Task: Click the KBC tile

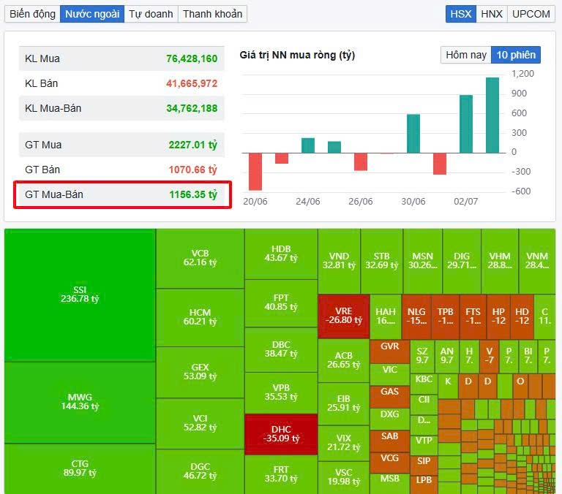Action: pyautogui.click(x=424, y=384)
